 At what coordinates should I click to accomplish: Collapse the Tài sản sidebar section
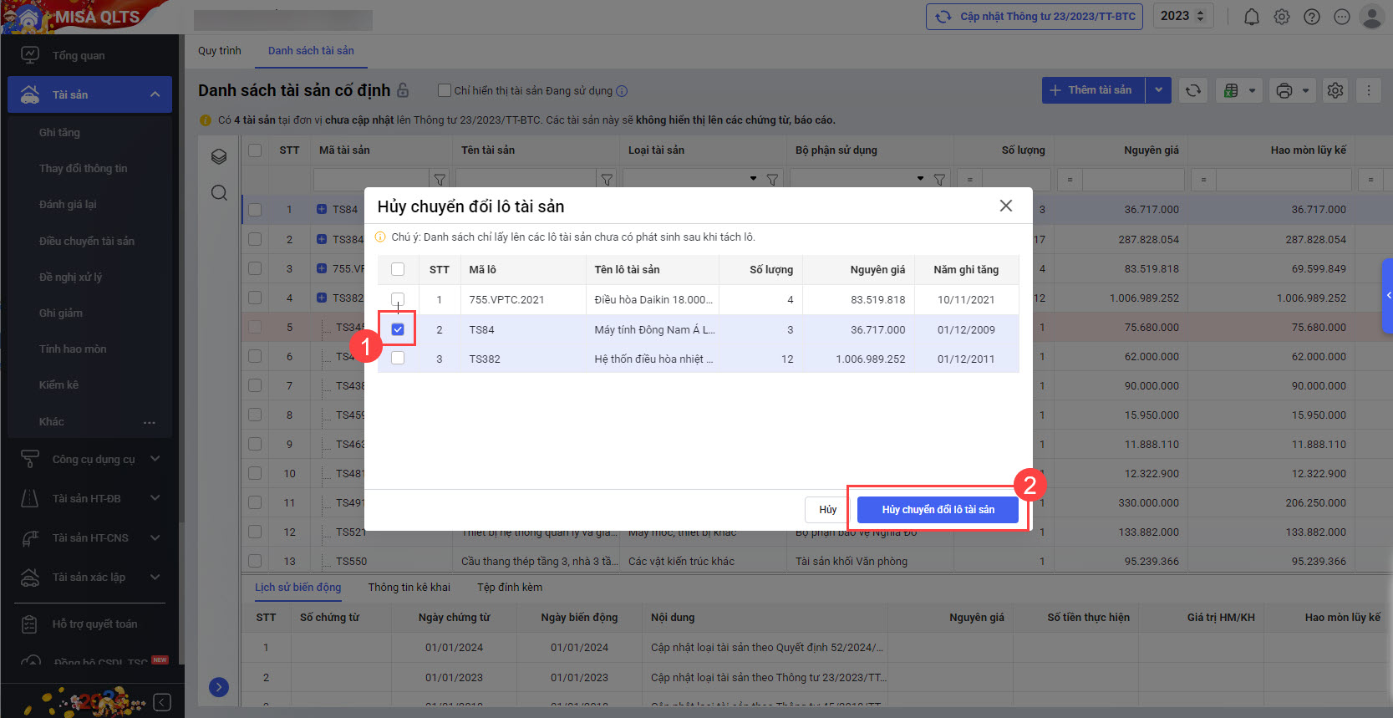coord(155,94)
